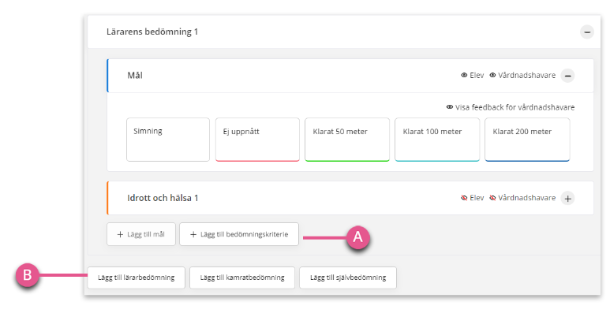This screenshot has width=610, height=313.
Task: Choose the Klarat 50 meter level
Action: tap(347, 140)
